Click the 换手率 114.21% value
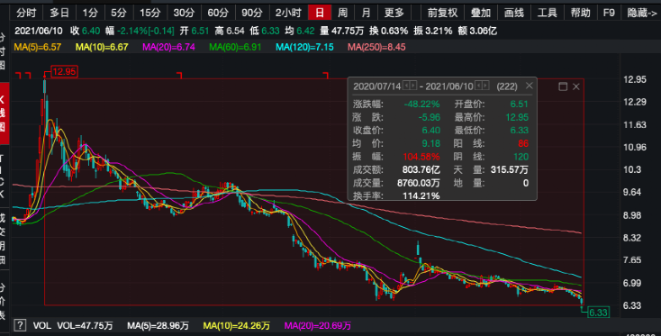This screenshot has height=336, width=661. point(421,196)
